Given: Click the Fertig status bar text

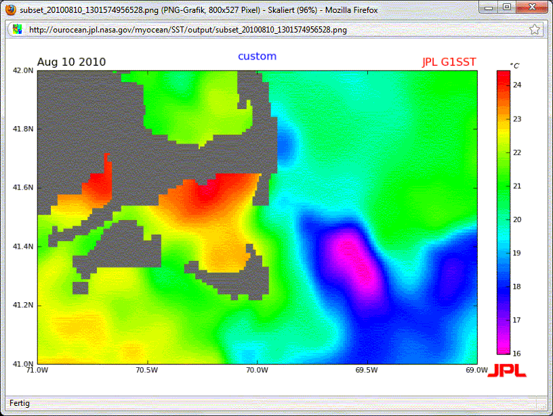Looking at the screenshot, I should (x=20, y=403).
